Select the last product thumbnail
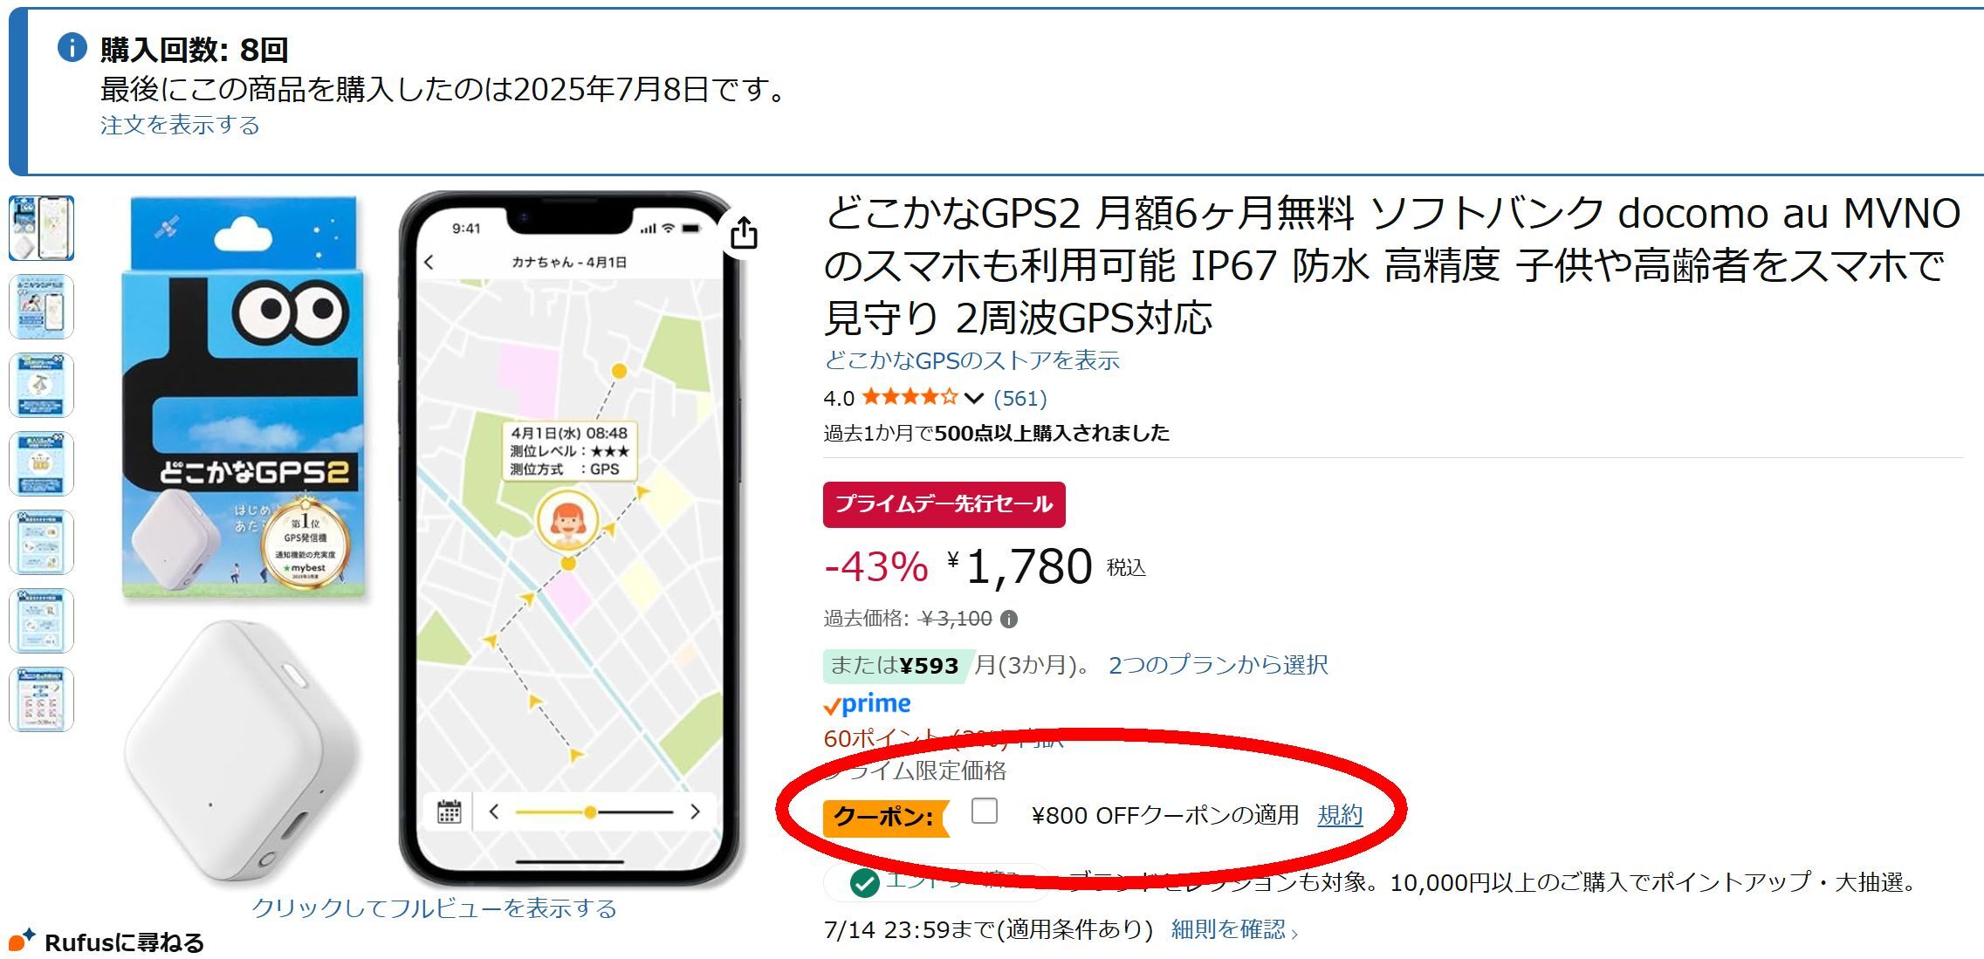 coord(41,699)
